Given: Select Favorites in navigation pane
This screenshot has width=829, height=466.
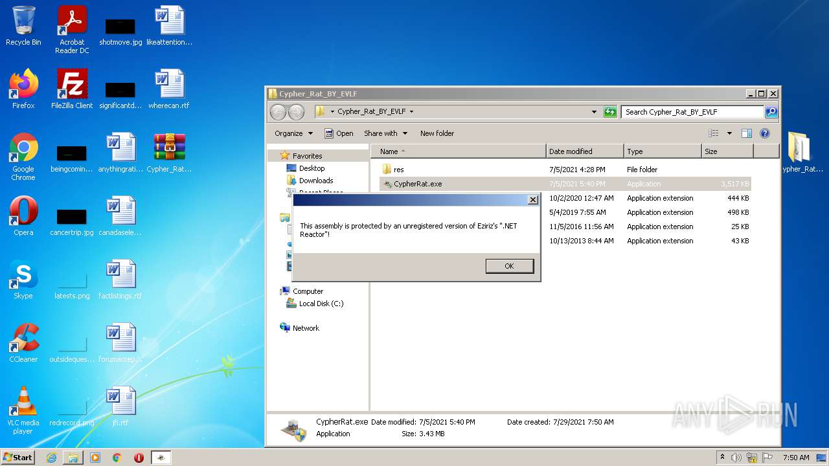Looking at the screenshot, I should coord(307,156).
